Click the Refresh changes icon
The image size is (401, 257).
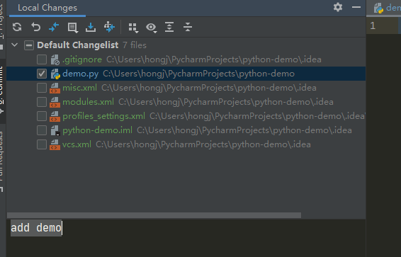(x=17, y=27)
